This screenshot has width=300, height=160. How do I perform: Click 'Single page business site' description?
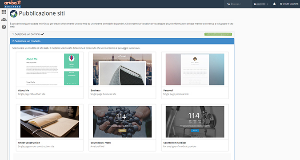[x=103, y=94]
